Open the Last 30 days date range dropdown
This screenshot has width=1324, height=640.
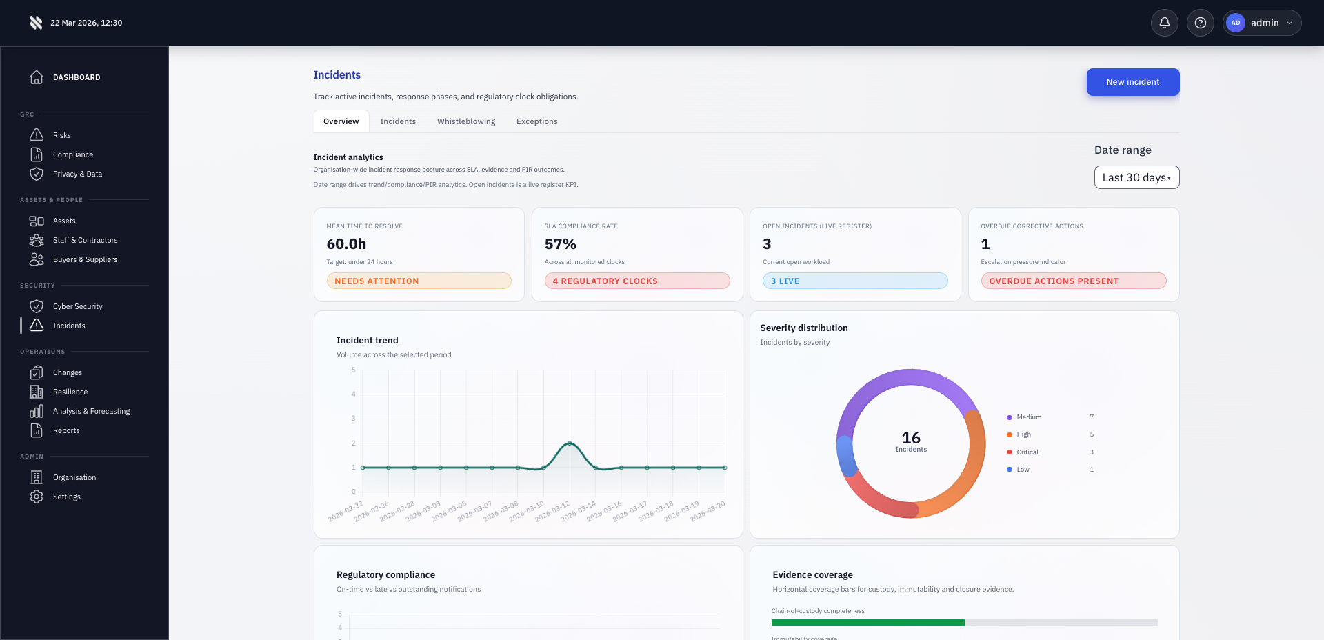pyautogui.click(x=1136, y=177)
